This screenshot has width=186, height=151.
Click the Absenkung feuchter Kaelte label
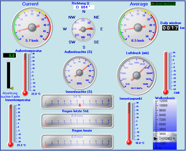pos(10,95)
